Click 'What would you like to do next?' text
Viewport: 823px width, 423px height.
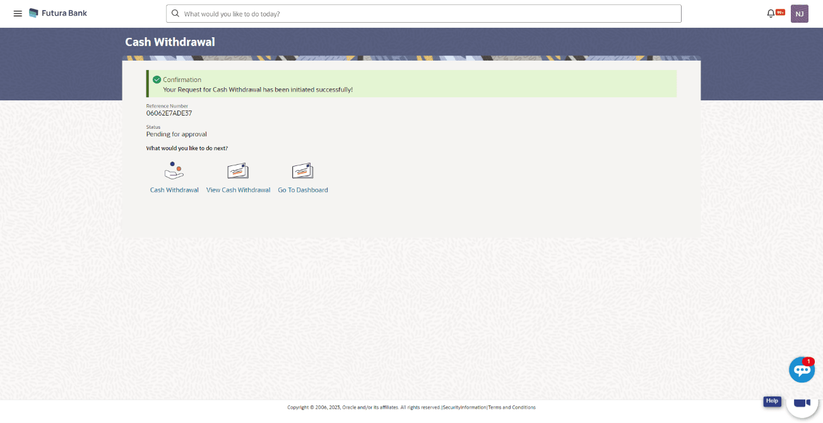187,148
